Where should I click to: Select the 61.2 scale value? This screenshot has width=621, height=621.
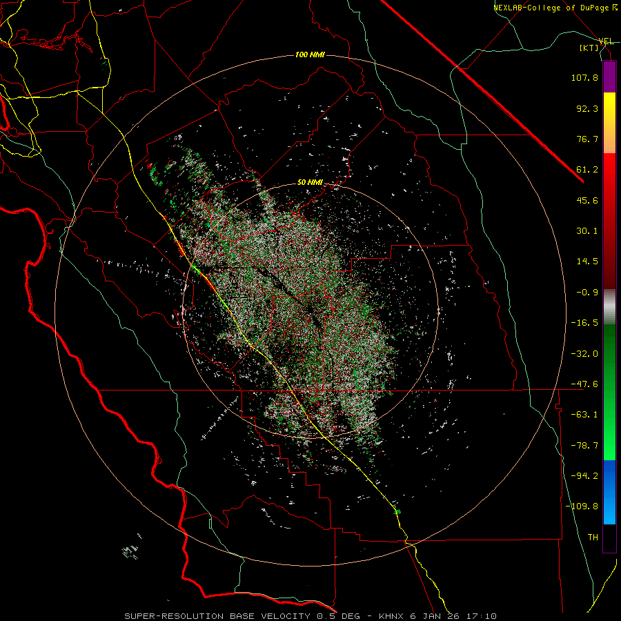coord(587,170)
